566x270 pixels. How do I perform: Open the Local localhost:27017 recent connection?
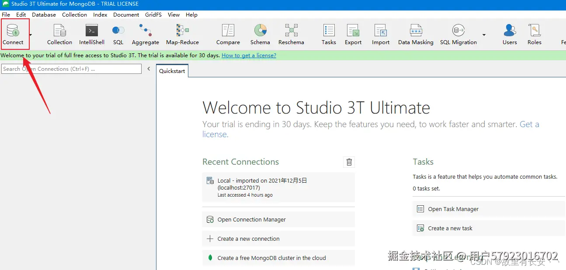(278, 187)
